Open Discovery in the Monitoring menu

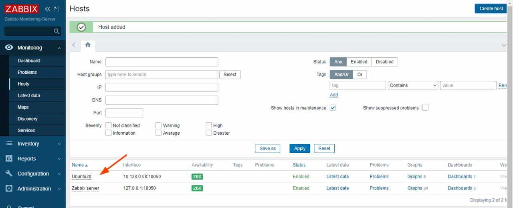27,119
